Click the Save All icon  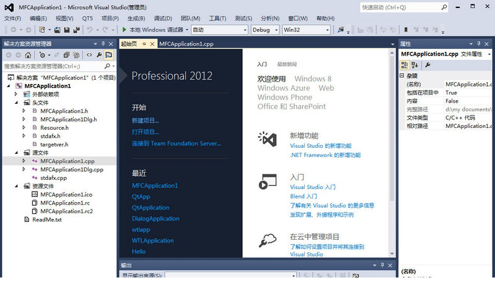76,30
